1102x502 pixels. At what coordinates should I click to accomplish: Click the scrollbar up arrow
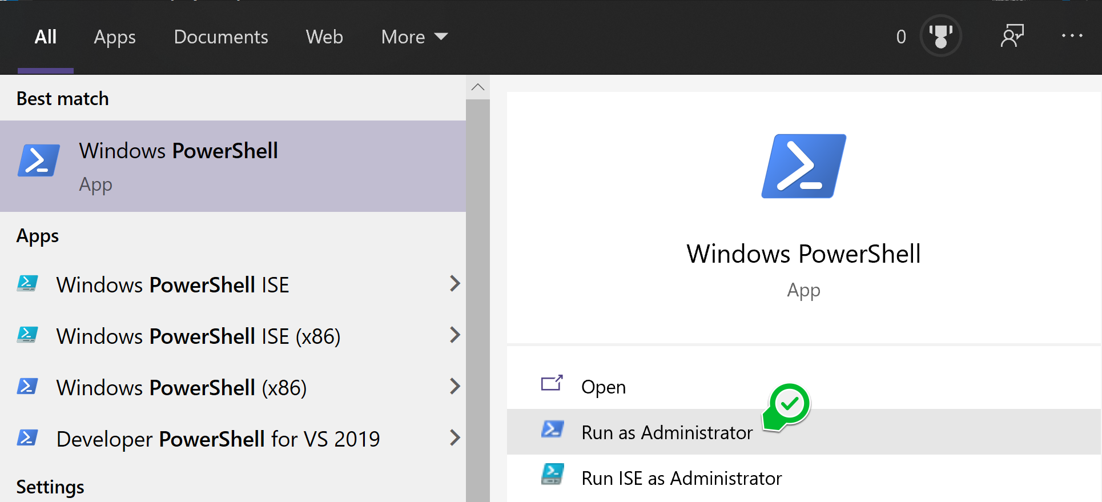click(478, 87)
